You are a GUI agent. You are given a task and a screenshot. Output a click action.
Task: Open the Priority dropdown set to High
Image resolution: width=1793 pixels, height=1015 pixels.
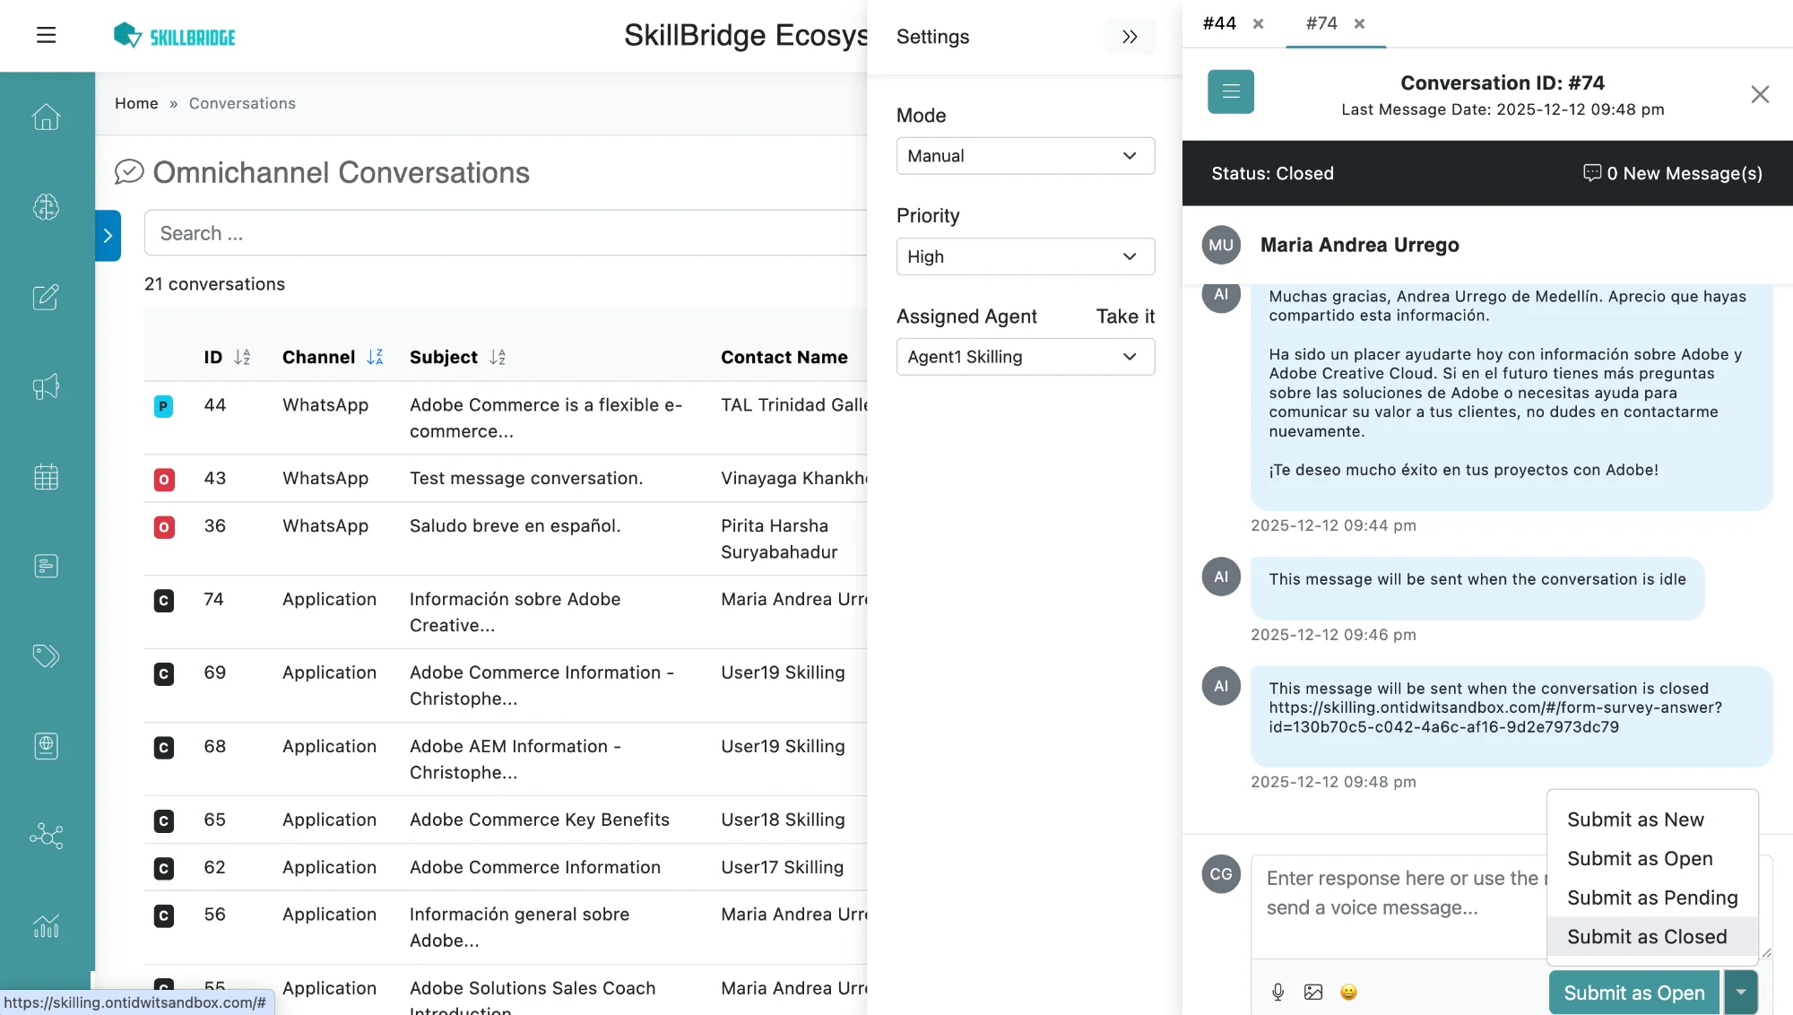[x=1025, y=256]
